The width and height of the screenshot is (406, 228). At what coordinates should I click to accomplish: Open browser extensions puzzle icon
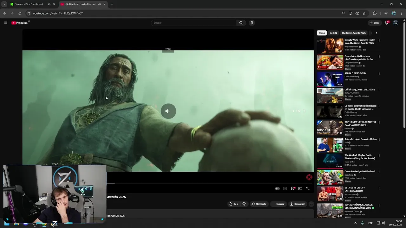tap(375, 13)
